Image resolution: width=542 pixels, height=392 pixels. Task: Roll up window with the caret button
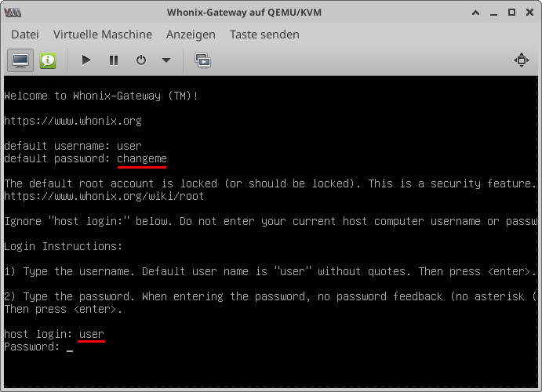point(475,13)
